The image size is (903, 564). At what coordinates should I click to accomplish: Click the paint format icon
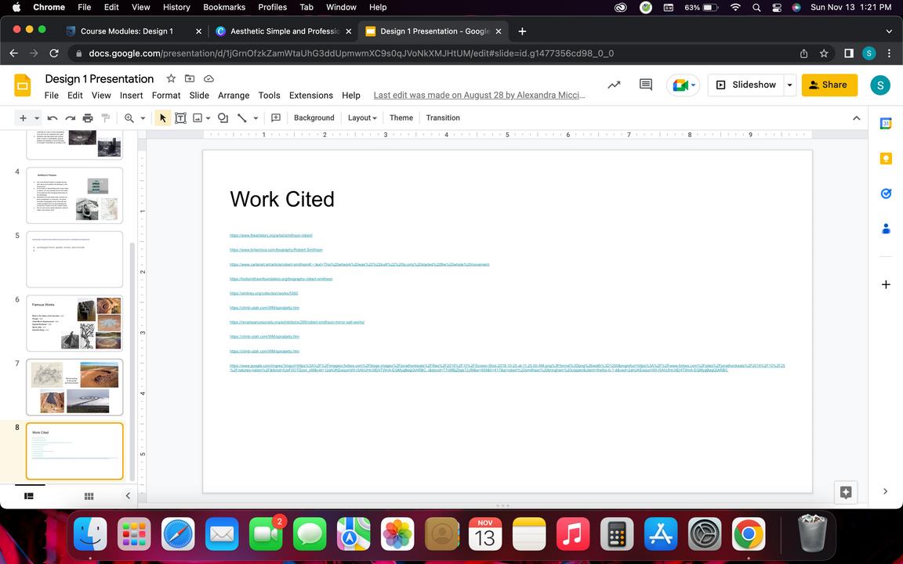(x=105, y=118)
